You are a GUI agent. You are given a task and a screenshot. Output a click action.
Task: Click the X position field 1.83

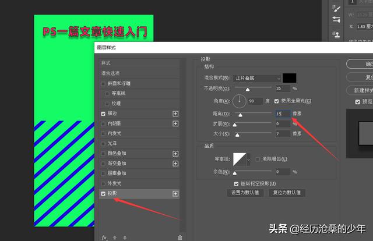(364, 26)
